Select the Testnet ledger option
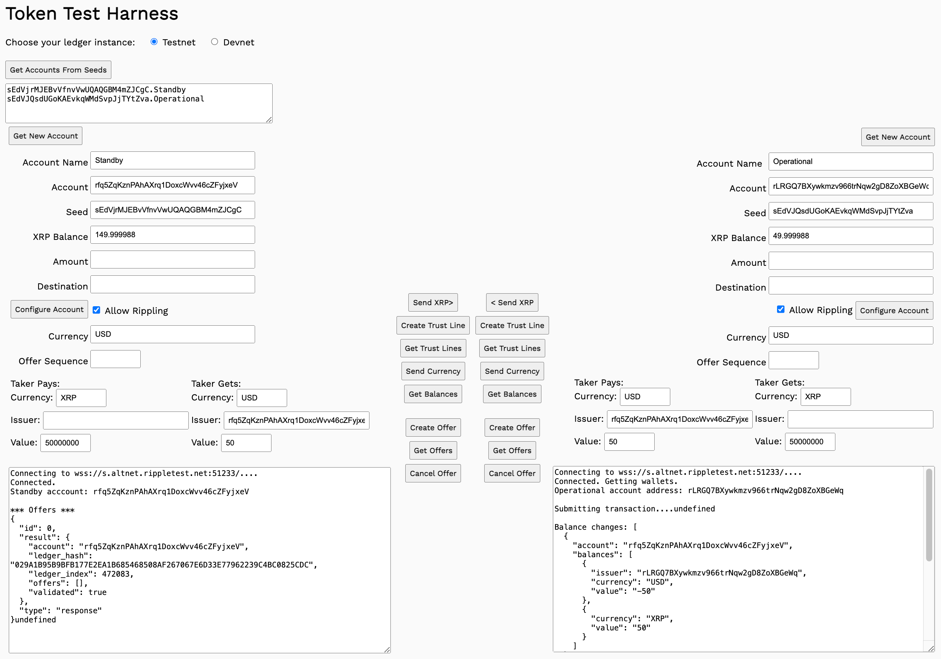Image resolution: width=941 pixels, height=659 pixels. [154, 42]
